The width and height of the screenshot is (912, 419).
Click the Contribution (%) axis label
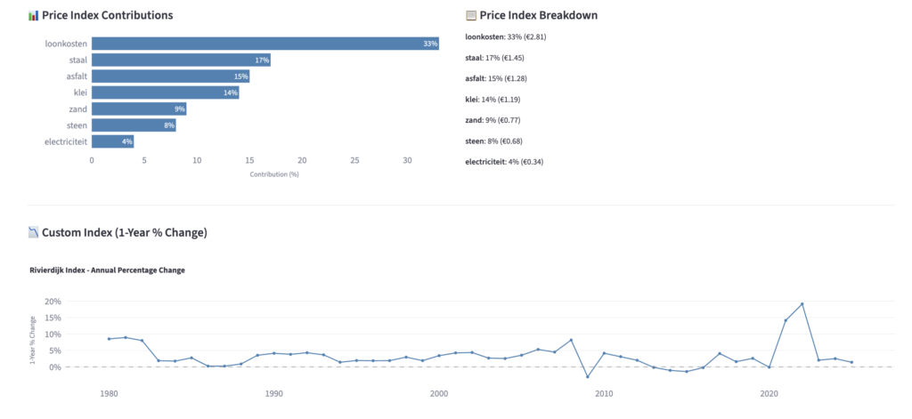pyautogui.click(x=274, y=174)
